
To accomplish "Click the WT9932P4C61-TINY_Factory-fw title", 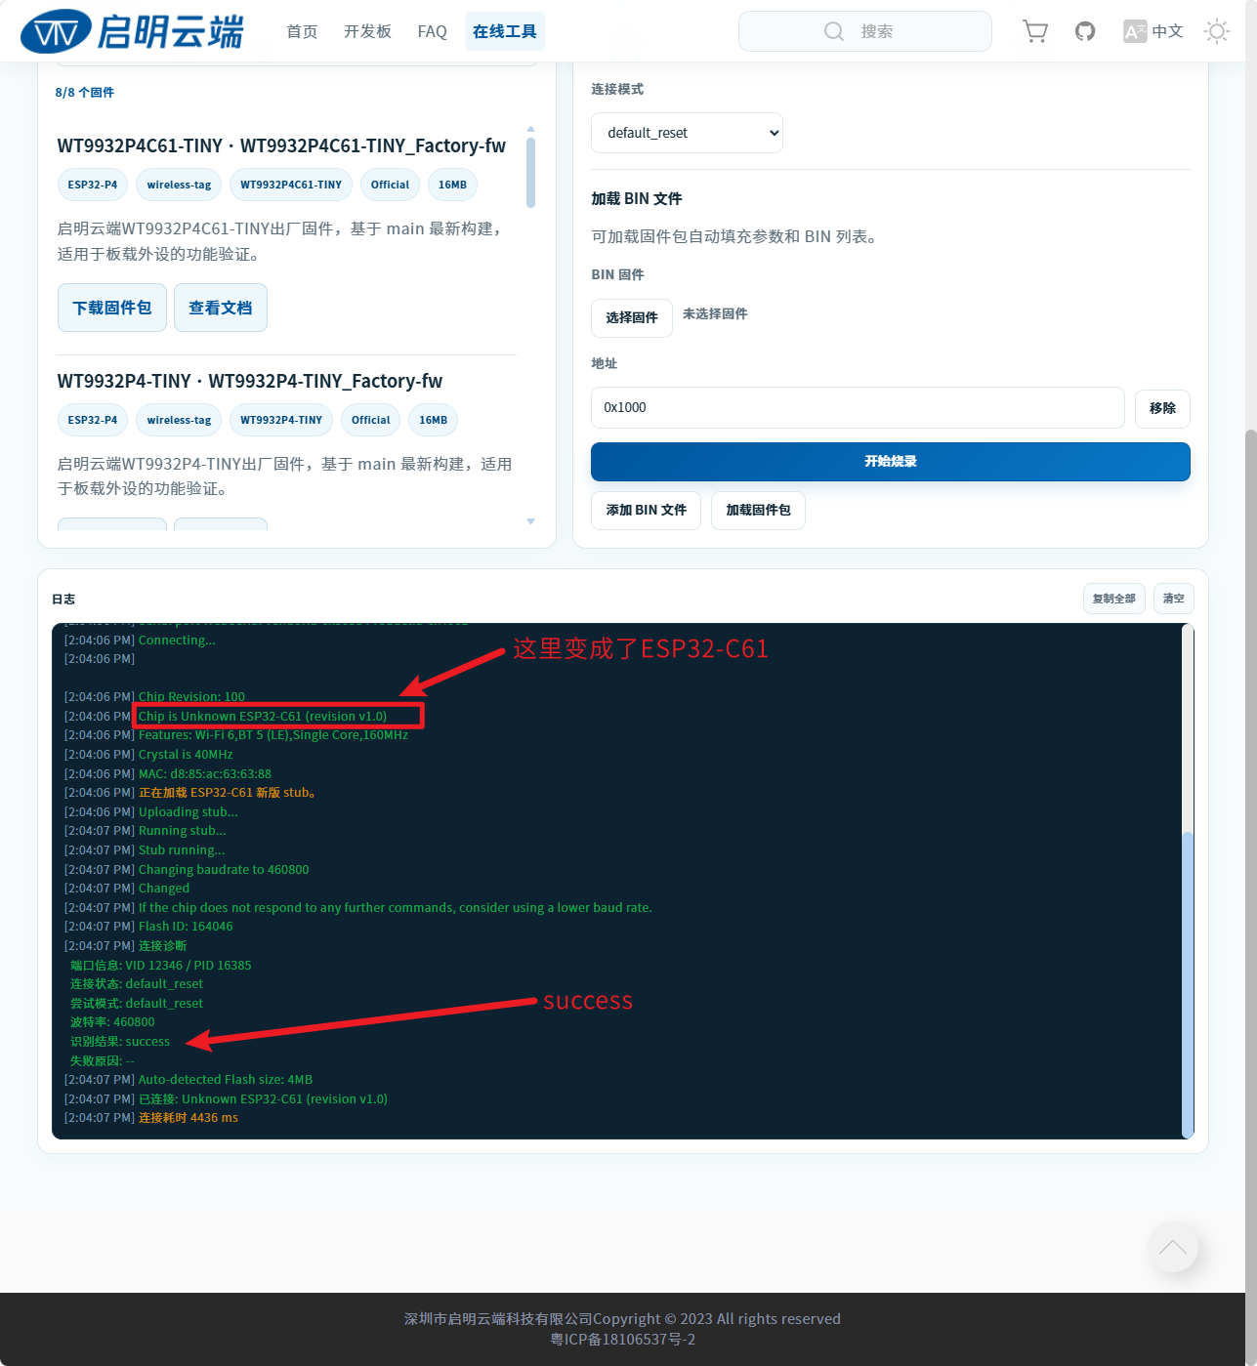I will point(281,145).
